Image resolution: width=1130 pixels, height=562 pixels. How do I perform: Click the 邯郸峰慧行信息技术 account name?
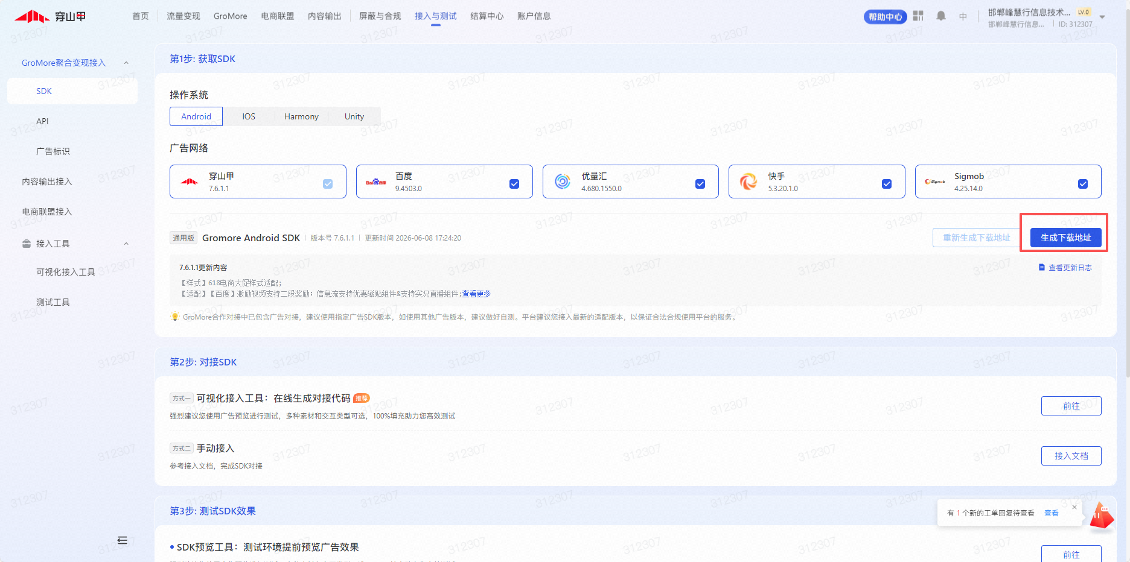[1029, 12]
